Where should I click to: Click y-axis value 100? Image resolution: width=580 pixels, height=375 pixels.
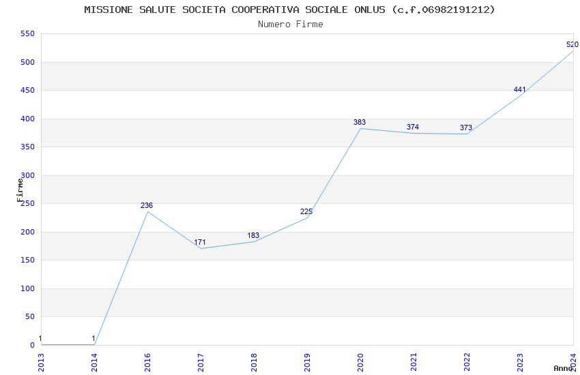click(x=27, y=288)
